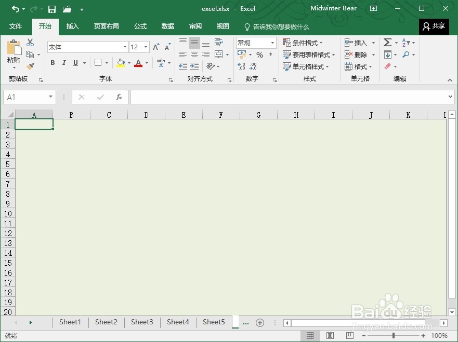Click the Paste clipboard icon
Screen dimensions: 458x342
(x=14, y=48)
